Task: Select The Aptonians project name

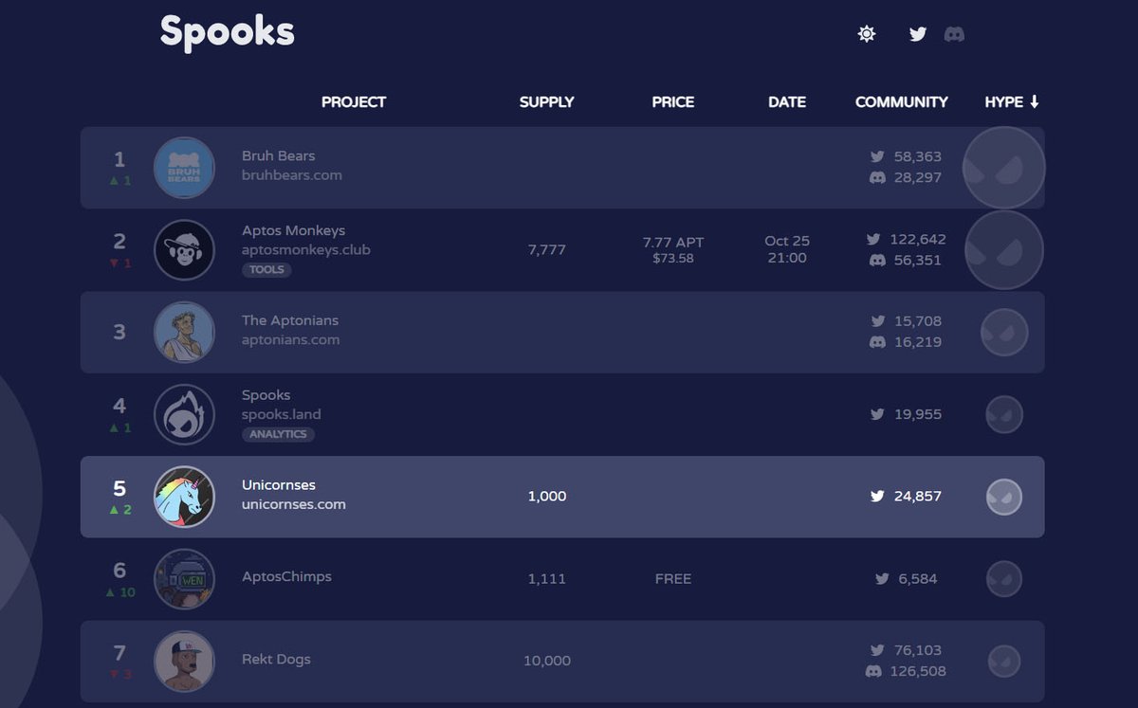Action: (290, 320)
